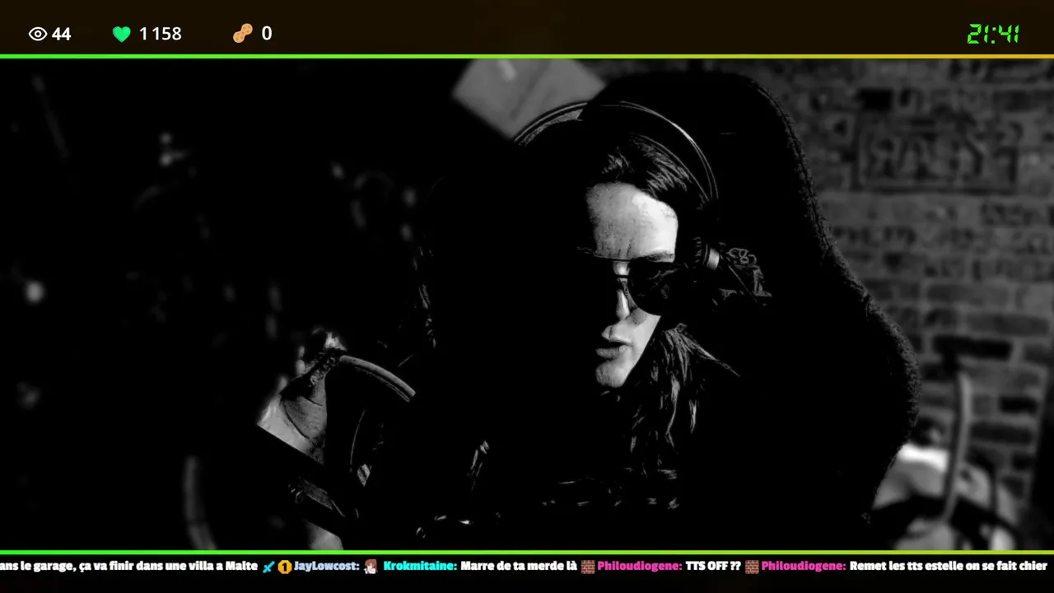The image size is (1054, 593).
Task: Click message 'Remet les tts estelle on se fait chier'
Action: pos(949,567)
